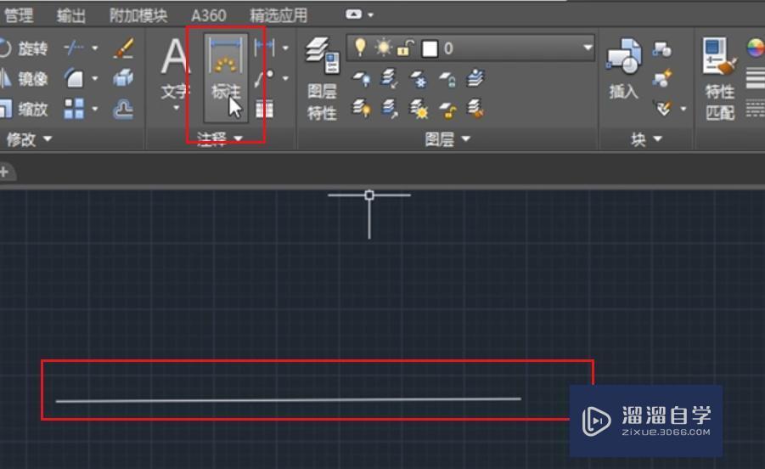
Task: Expand the Trim tool dropdown arrow
Action: click(x=94, y=48)
